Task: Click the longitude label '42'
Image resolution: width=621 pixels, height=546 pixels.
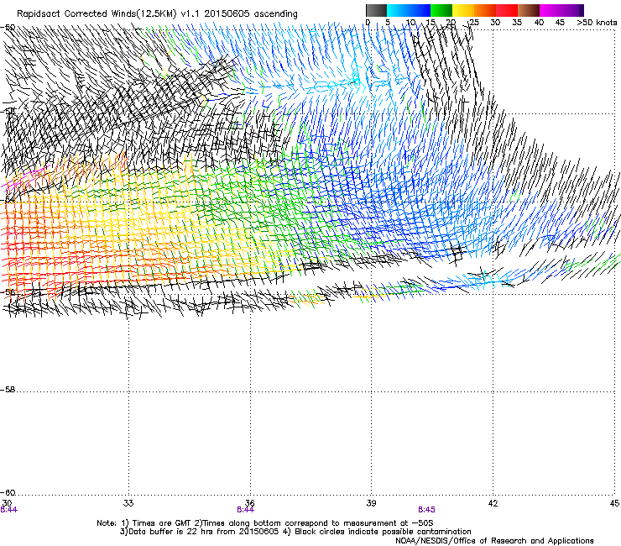Action: (x=493, y=503)
